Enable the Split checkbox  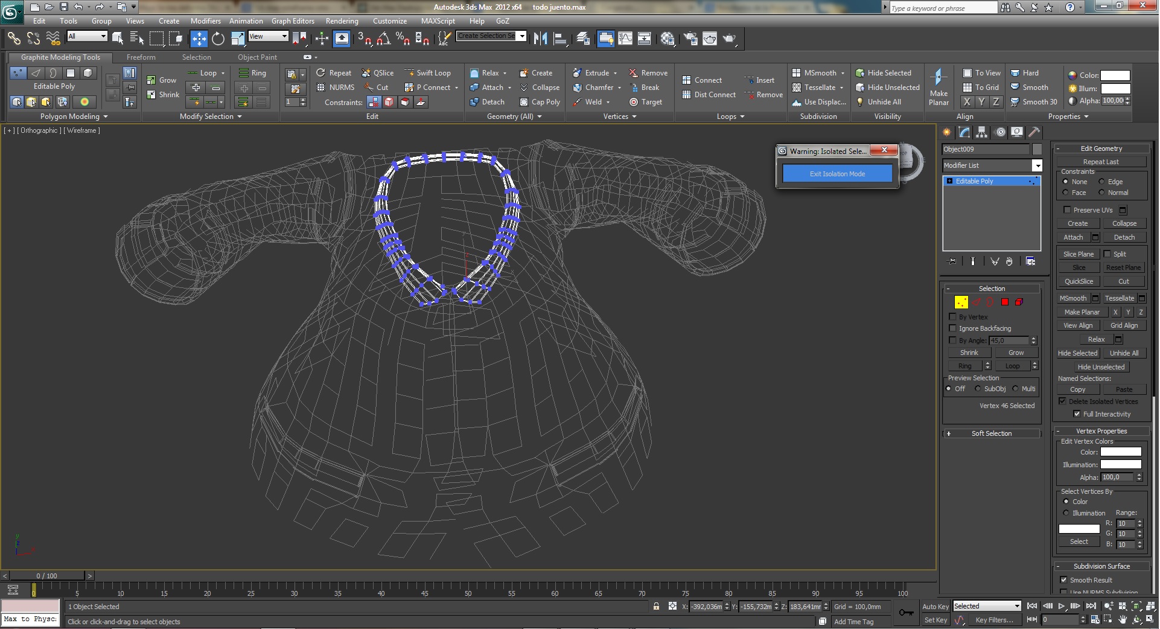click(1107, 254)
